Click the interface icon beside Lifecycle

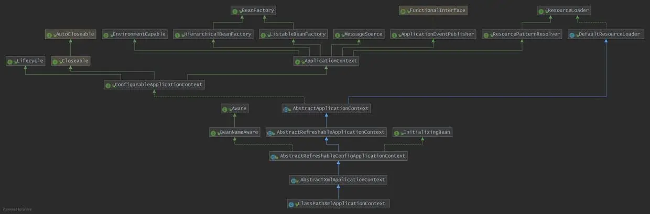(10, 62)
